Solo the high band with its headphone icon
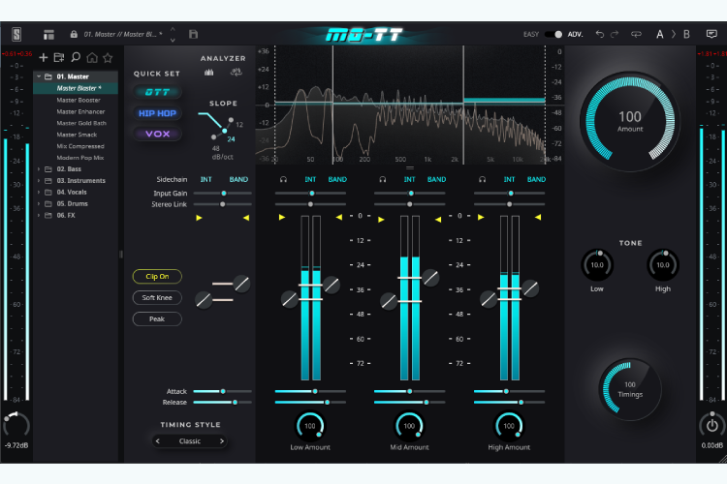Screen dimensions: 727x484 pyautogui.click(x=482, y=180)
